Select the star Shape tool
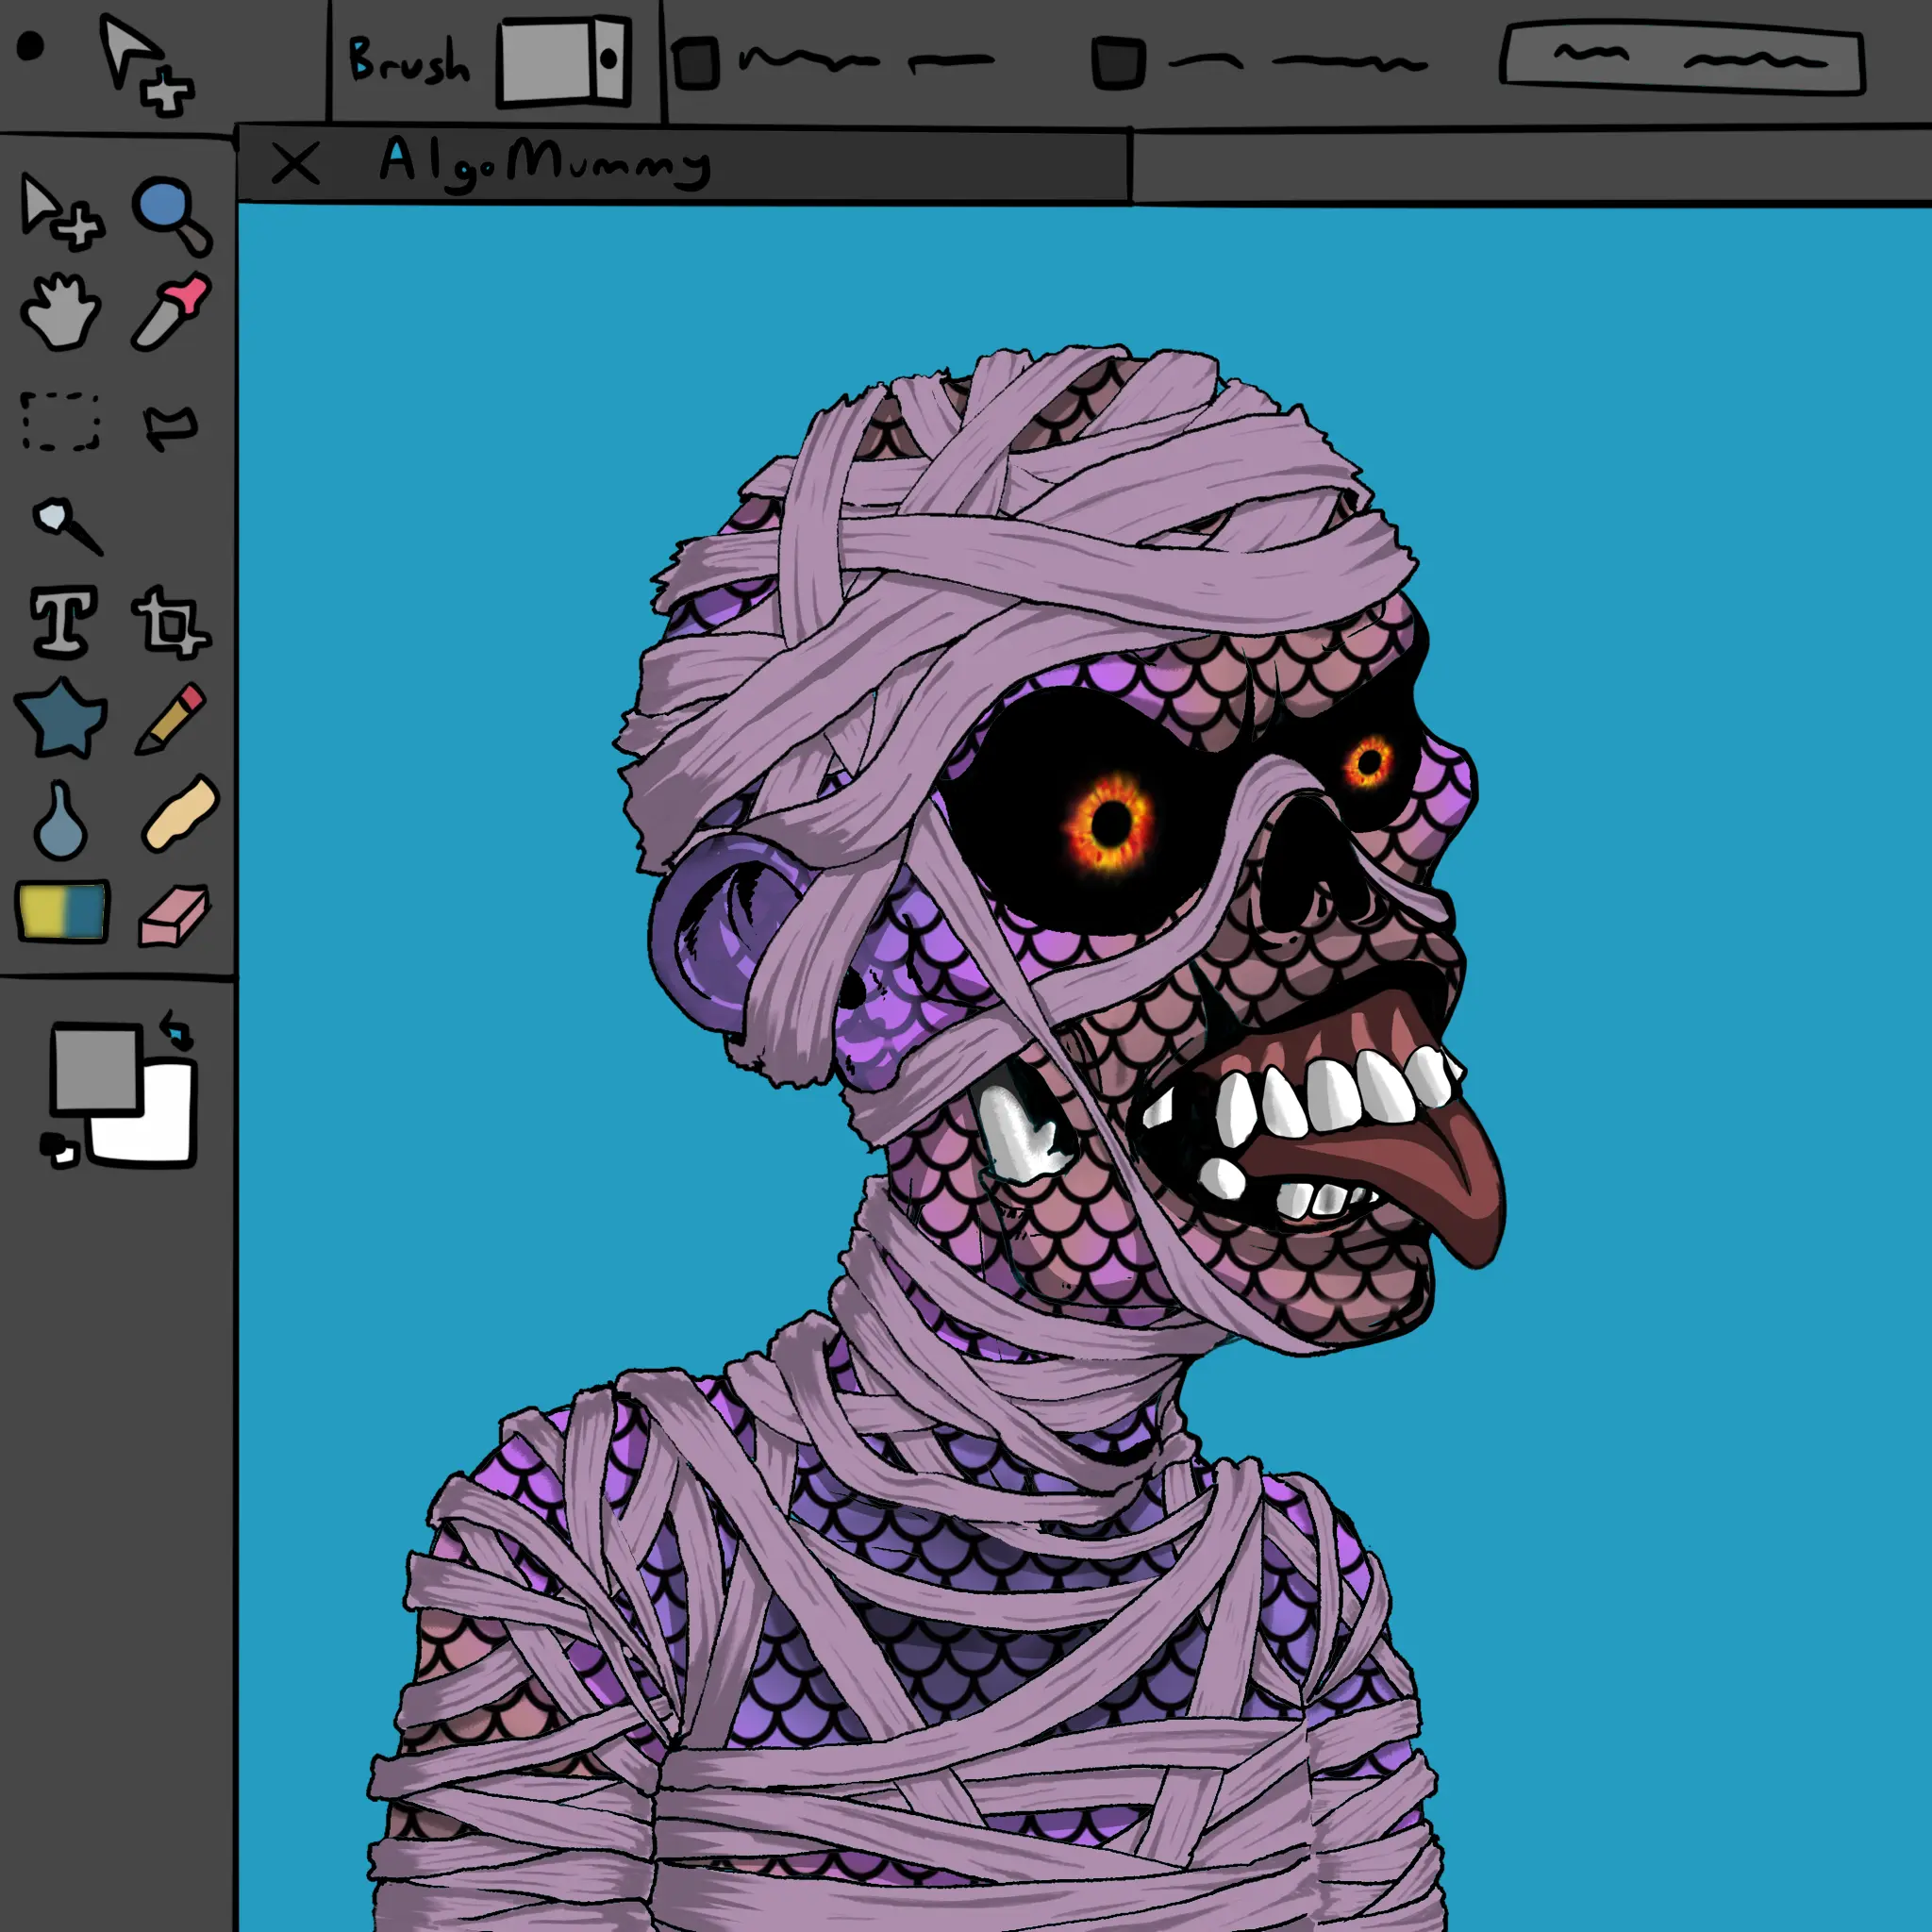The image size is (1932, 1932). [60, 718]
